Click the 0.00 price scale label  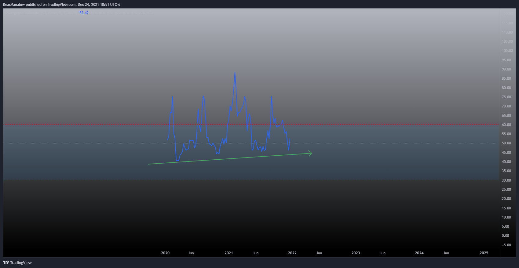[506, 236]
